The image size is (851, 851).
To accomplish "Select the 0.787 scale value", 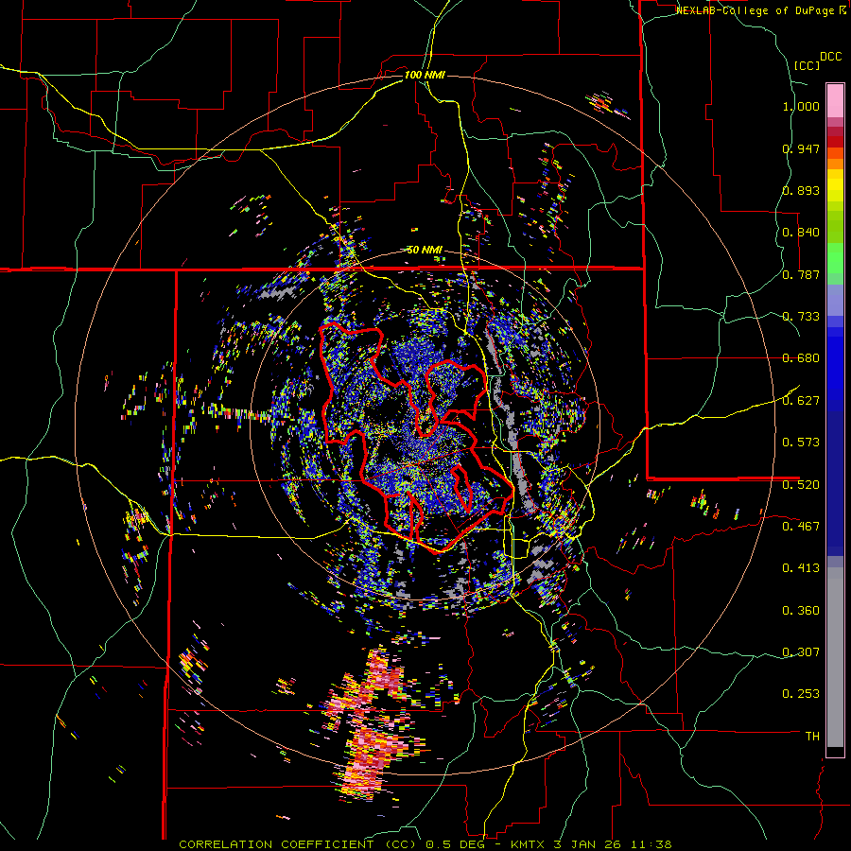I will (x=801, y=274).
